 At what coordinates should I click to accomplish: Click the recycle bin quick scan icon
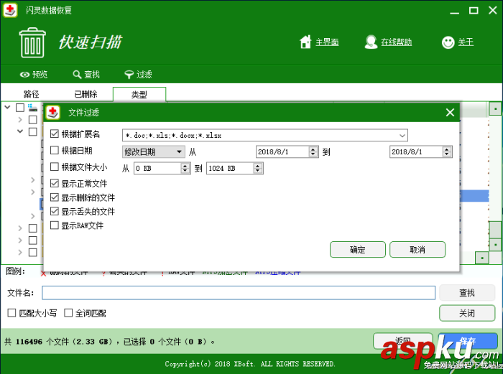coord(32,43)
